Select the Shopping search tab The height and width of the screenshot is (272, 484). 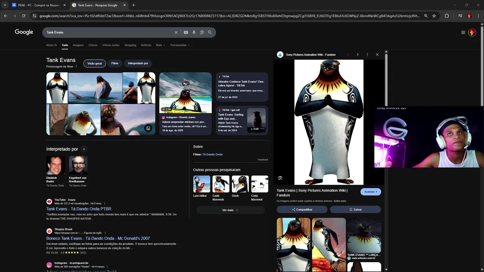click(x=130, y=45)
